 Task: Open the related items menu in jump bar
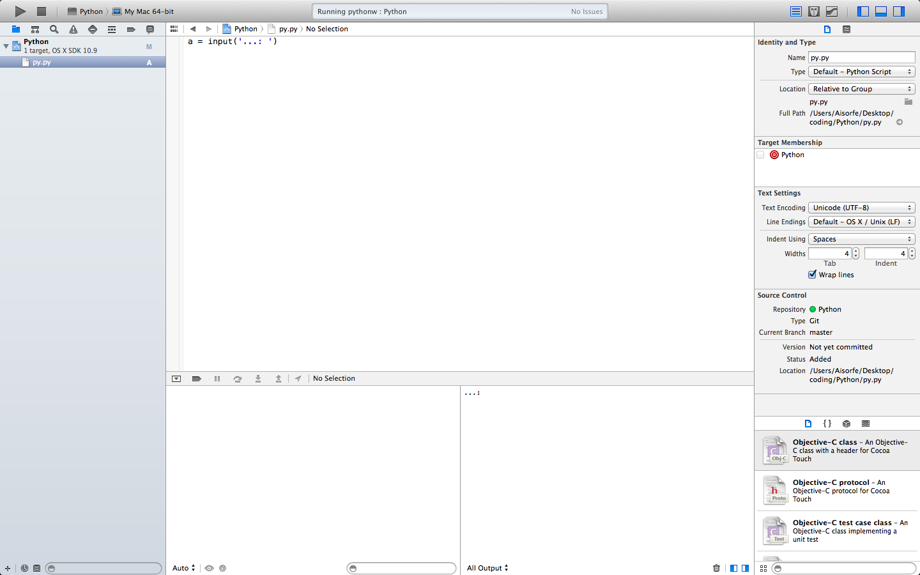coord(174,29)
